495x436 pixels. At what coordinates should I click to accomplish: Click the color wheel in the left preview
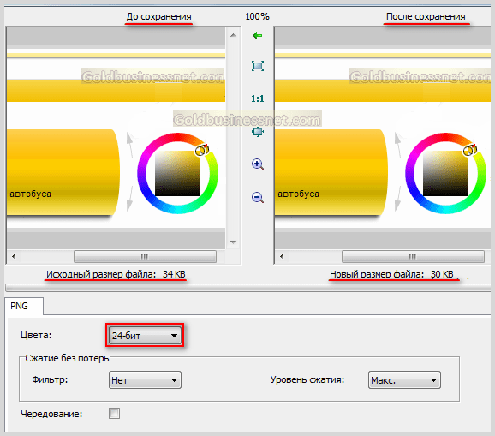click(178, 173)
